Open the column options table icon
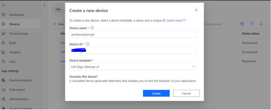 pos(242,24)
